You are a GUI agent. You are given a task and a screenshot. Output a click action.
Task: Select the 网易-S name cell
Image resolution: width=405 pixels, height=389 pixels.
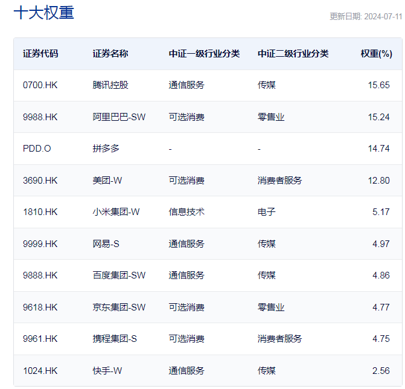coord(106,244)
